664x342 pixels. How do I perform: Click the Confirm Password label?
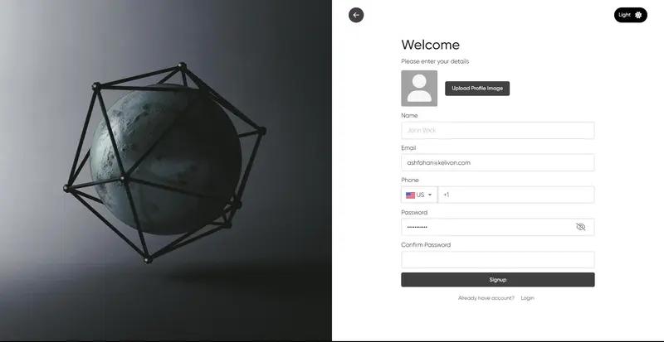click(x=426, y=245)
